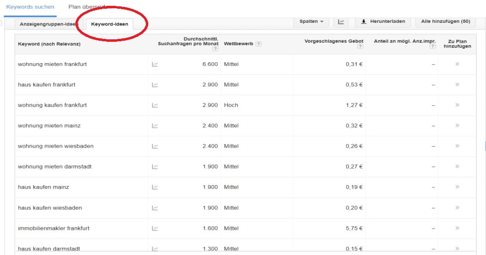Click keyword 'haus kaufen wiesbaden'
Screen dimensions: 486x255
coord(50,207)
